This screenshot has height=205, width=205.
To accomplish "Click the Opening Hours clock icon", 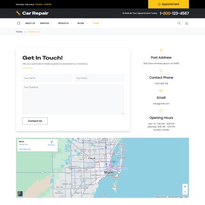I will [x=161, y=111].
